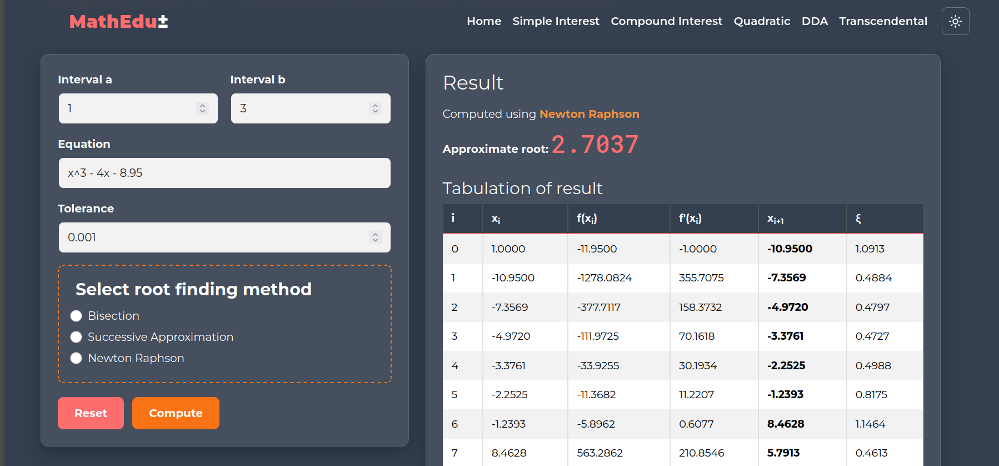
Task: Use the Interval b spinner arrows
Action: [375, 108]
